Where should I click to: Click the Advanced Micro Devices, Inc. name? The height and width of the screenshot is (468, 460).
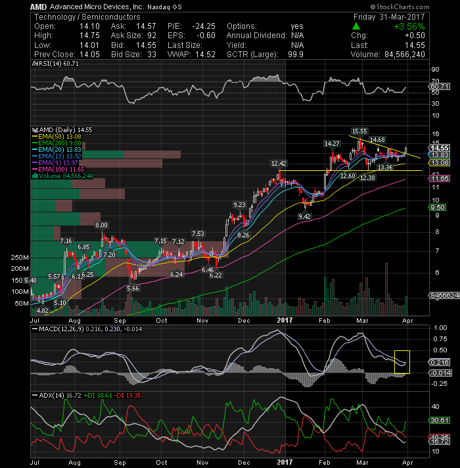pyautogui.click(x=97, y=7)
